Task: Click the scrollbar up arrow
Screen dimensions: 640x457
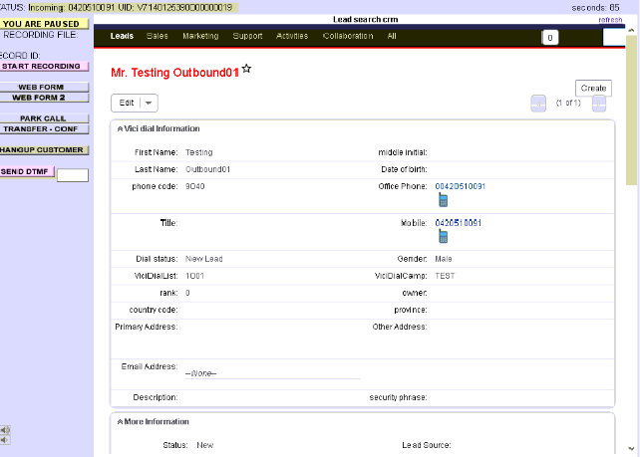Action: [631, 30]
